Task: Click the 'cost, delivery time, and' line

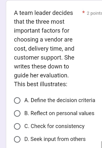Action: tap(44, 49)
